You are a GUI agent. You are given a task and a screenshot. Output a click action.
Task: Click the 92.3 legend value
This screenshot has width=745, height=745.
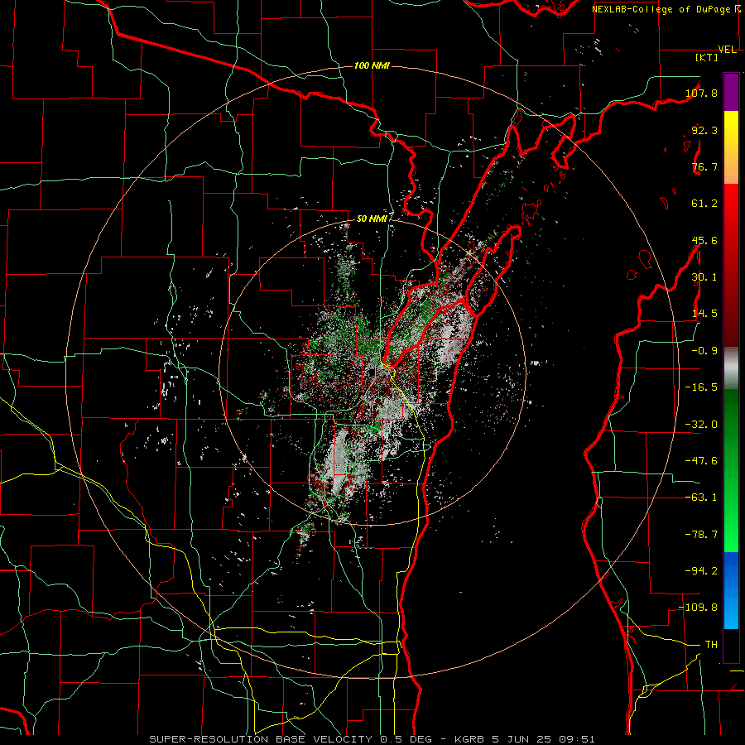[704, 130]
